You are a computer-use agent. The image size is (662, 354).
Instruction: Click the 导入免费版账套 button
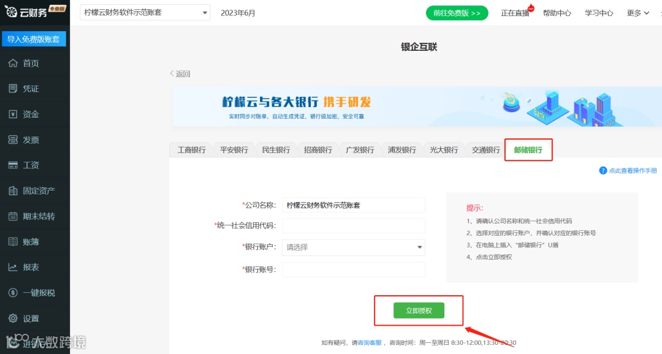coord(34,39)
